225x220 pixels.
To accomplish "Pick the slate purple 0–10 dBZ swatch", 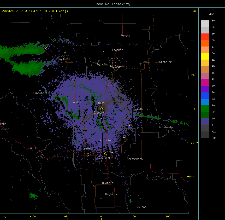I will [x=205, y=122].
